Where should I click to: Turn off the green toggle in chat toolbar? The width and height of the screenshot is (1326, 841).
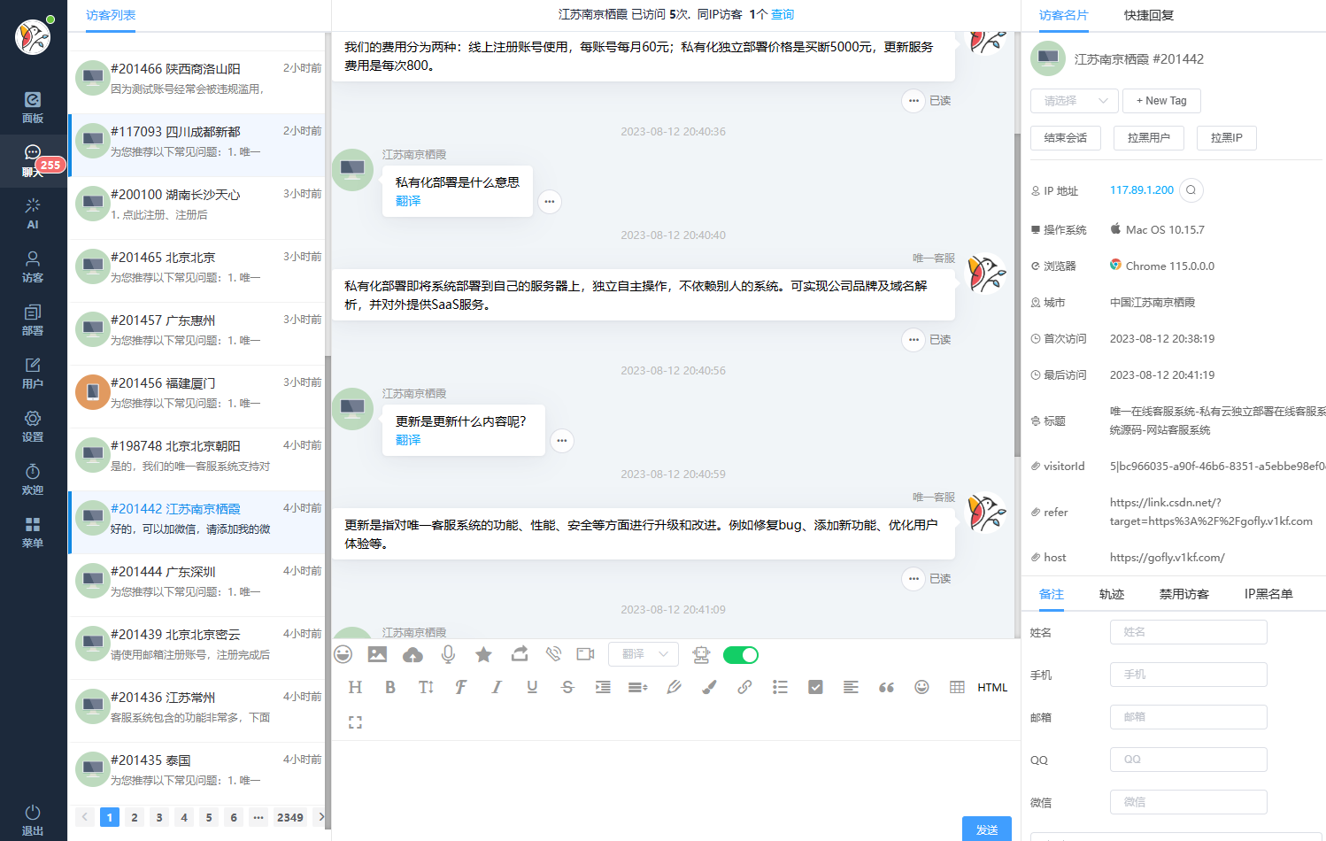[x=741, y=654]
